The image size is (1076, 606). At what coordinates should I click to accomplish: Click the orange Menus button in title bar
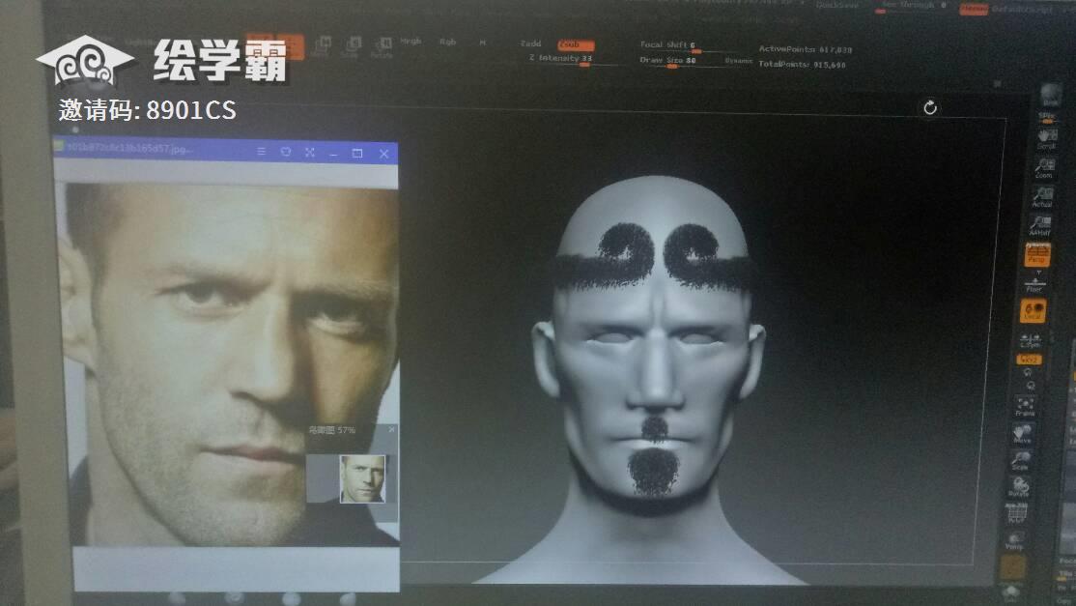[974, 9]
